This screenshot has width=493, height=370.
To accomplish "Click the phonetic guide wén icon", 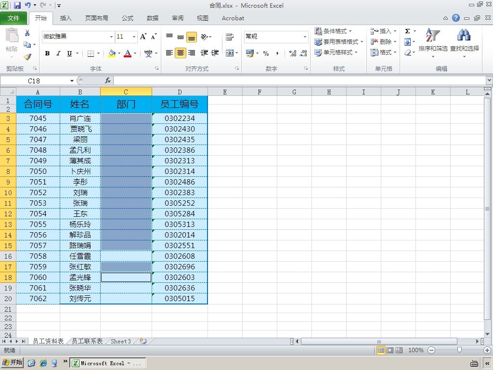I will (148, 53).
